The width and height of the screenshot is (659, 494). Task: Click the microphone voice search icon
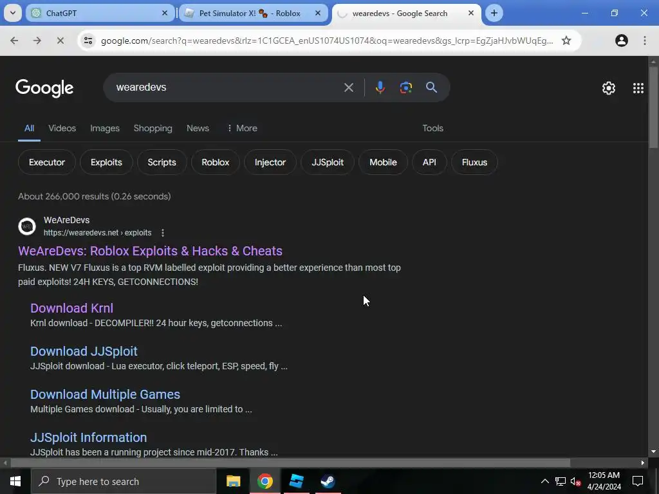point(380,87)
